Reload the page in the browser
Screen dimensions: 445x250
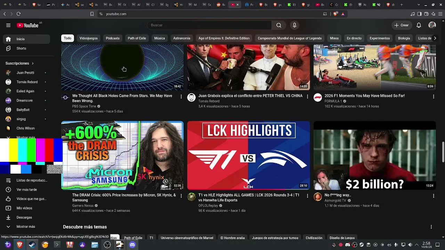pos(18,14)
